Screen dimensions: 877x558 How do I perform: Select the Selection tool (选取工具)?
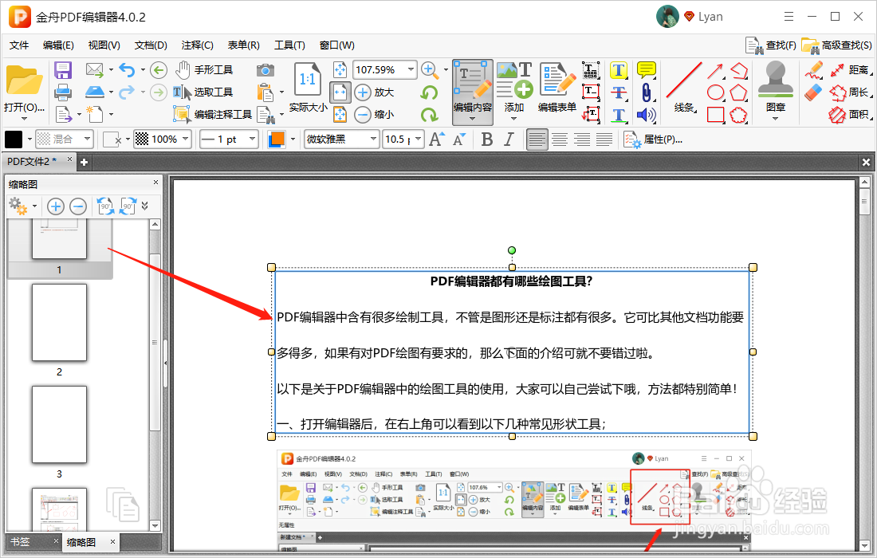point(203,92)
